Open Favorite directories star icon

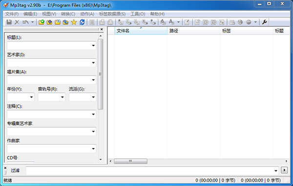[74, 22]
